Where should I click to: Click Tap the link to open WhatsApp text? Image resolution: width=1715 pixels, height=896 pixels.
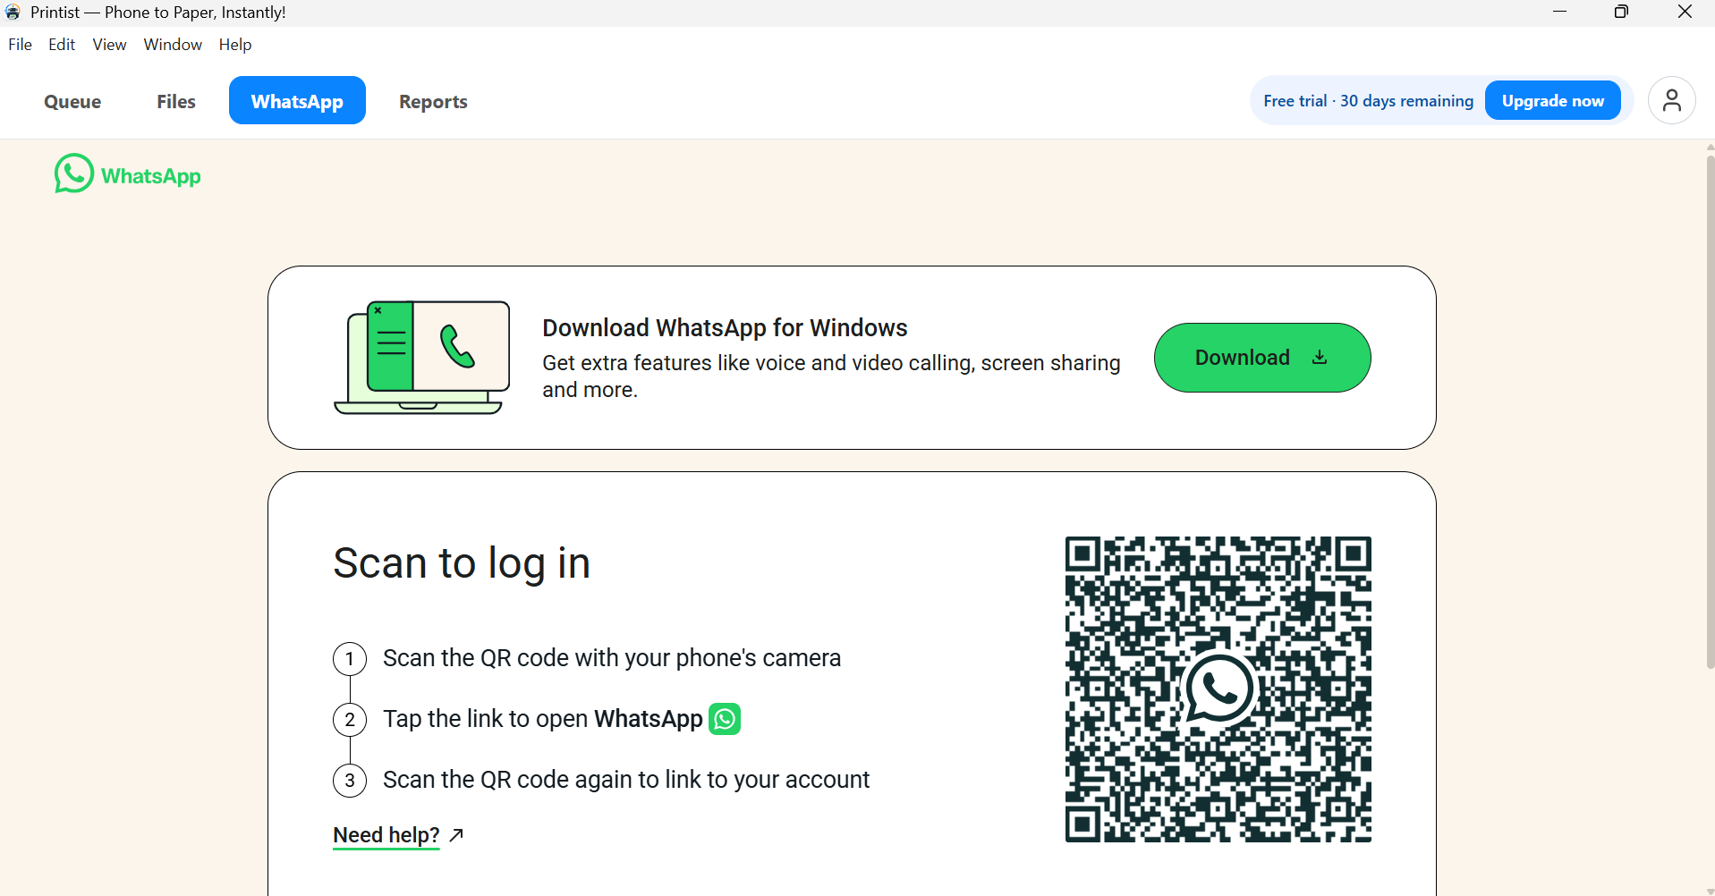[x=543, y=719]
